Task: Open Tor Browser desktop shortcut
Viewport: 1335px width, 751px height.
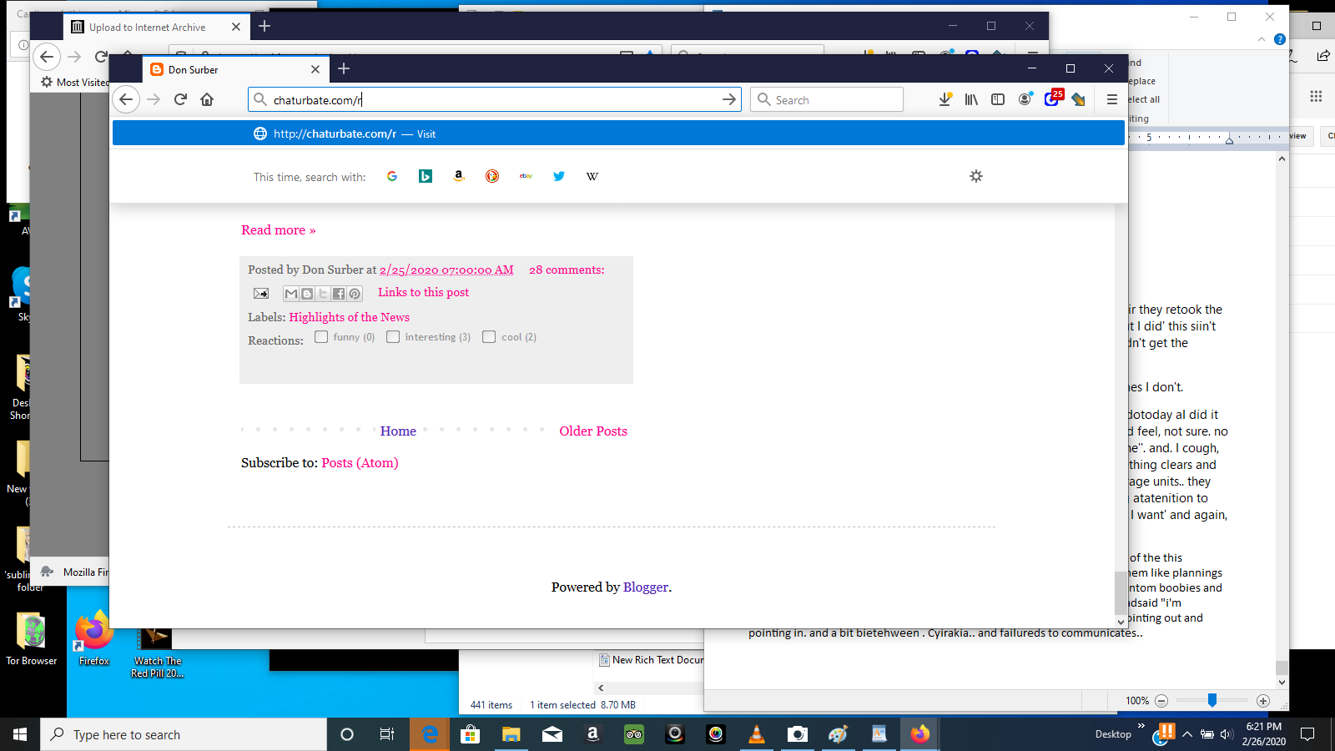Action: click(32, 639)
